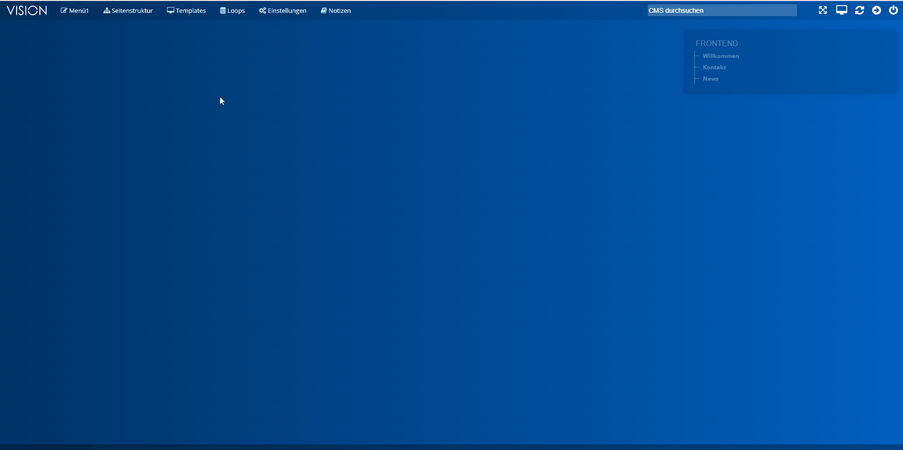Viewport: 903px width, 450px height.
Task: Open the Notizen menu
Action: 339,10
